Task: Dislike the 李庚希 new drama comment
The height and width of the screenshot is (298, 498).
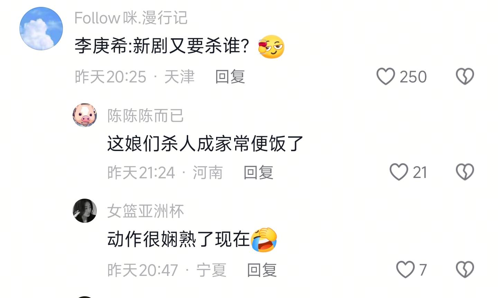Action: pos(465,77)
